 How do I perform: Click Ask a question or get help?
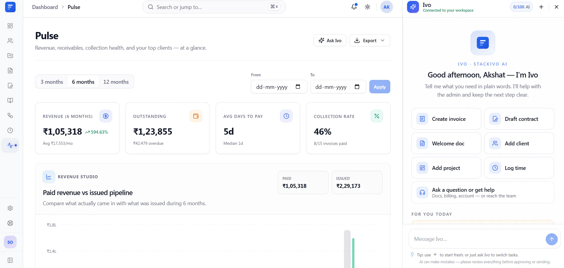pyautogui.click(x=483, y=193)
